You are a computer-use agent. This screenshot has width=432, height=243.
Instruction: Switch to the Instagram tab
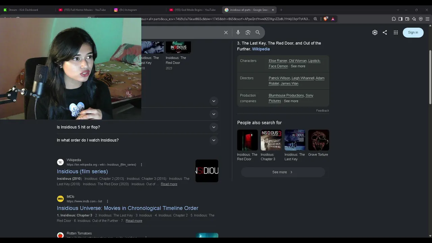pyautogui.click(x=138, y=10)
